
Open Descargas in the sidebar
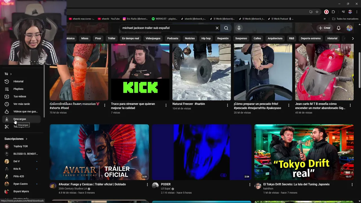coord(22,119)
